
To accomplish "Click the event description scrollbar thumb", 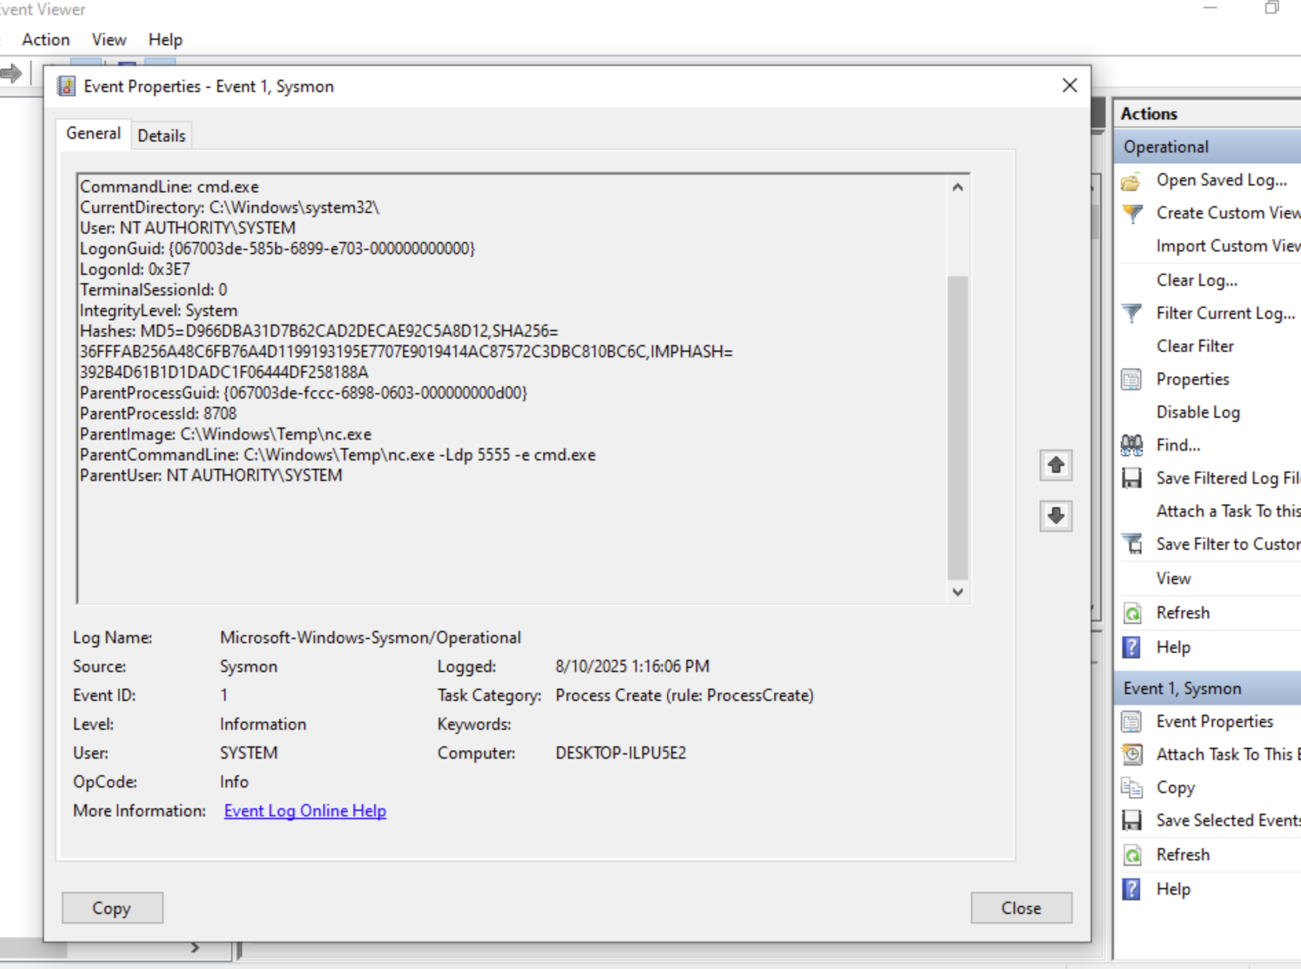I will pyautogui.click(x=958, y=427).
